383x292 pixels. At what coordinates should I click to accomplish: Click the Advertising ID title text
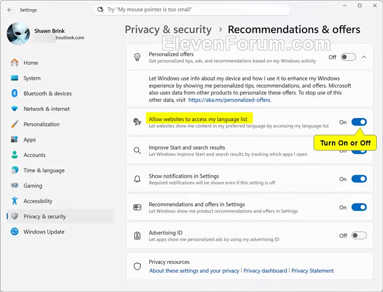(x=165, y=233)
